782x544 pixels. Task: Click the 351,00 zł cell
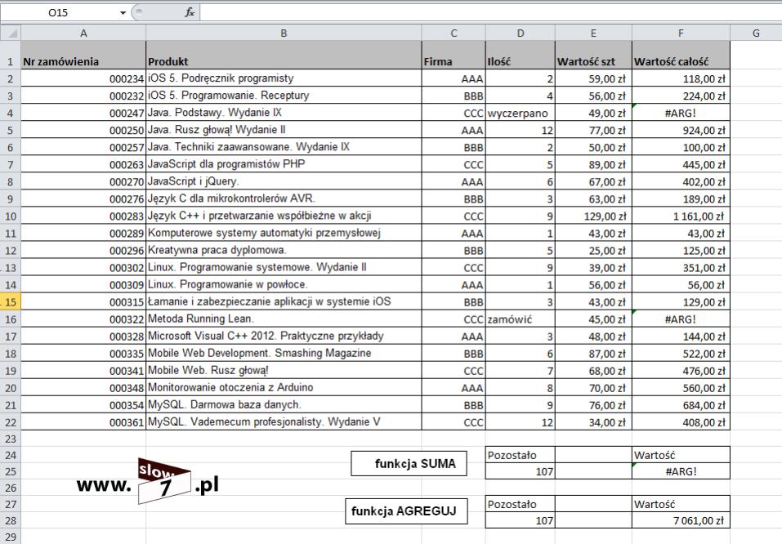point(681,268)
